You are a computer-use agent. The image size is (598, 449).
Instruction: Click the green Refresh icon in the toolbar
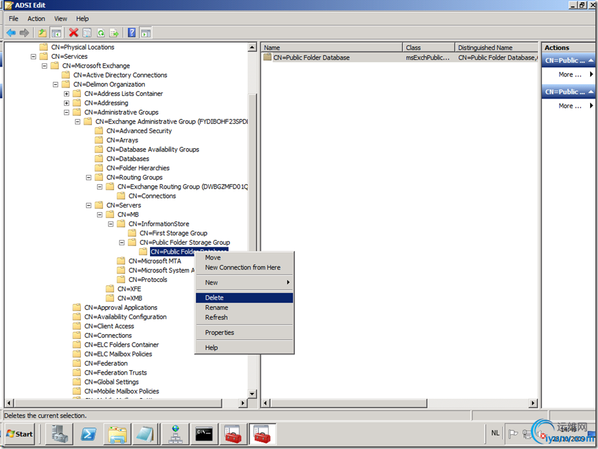coord(100,33)
